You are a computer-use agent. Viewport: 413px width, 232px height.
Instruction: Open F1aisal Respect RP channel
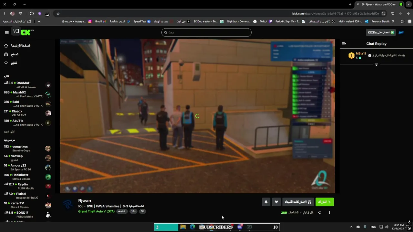click(x=27, y=196)
